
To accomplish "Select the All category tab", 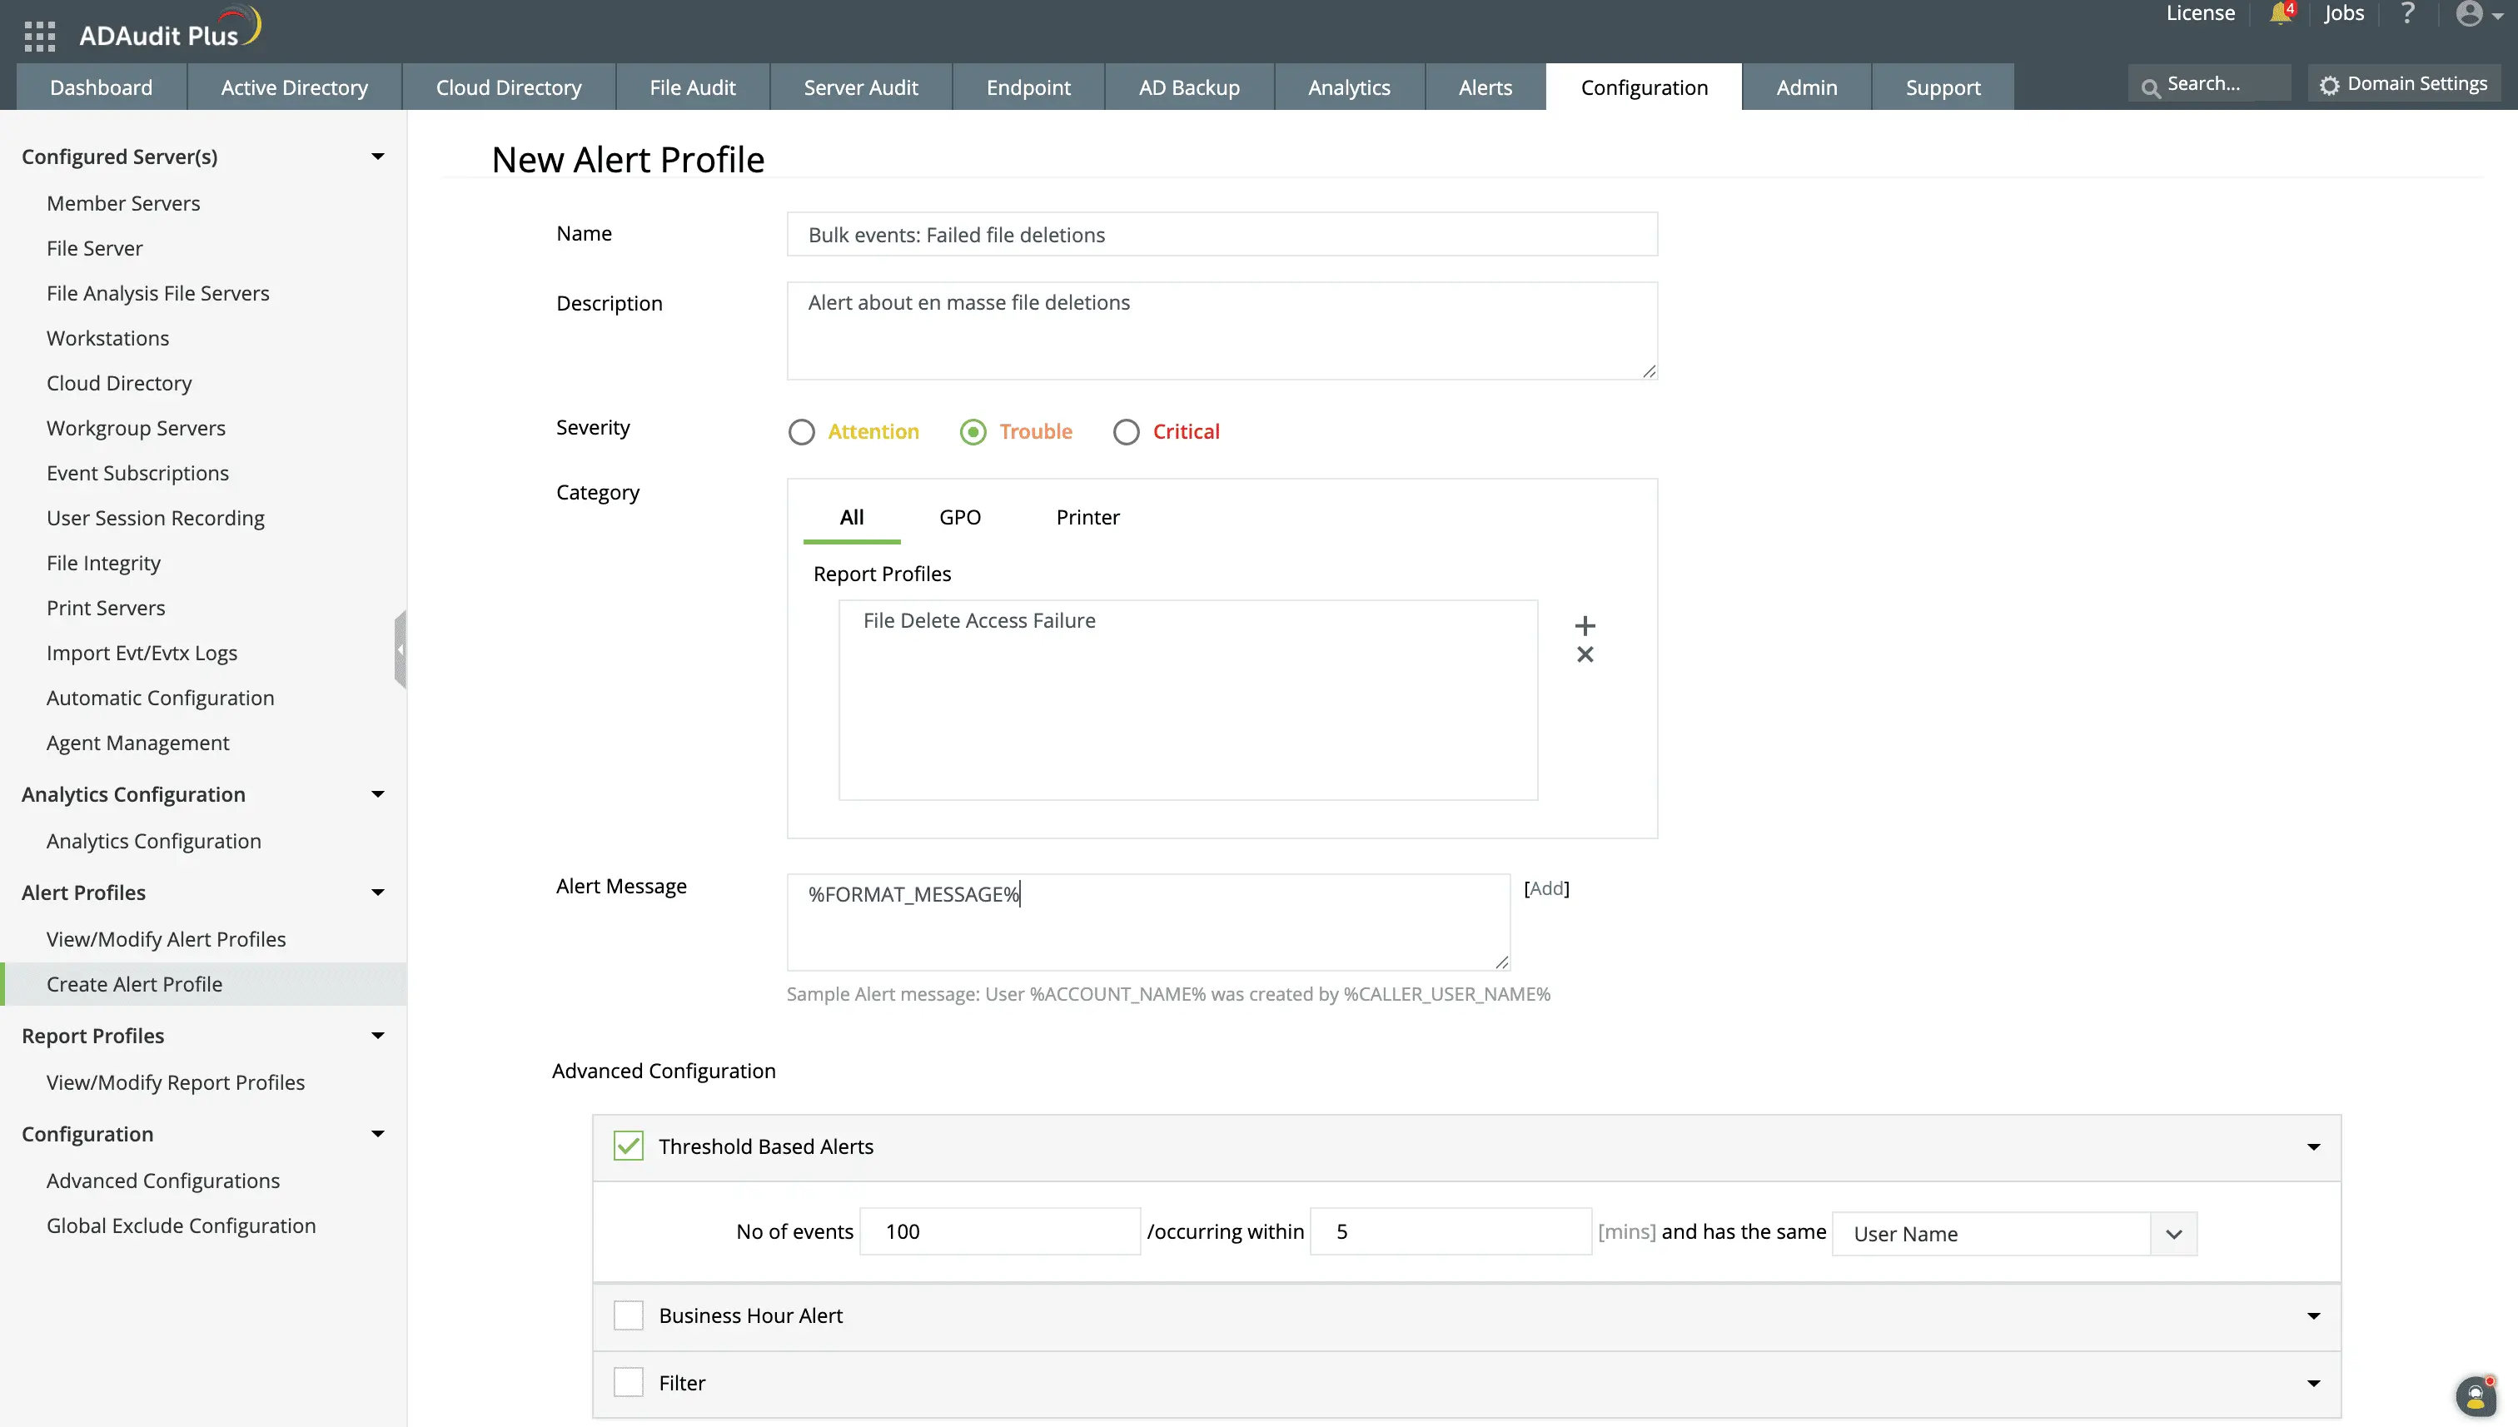I will (x=851, y=516).
